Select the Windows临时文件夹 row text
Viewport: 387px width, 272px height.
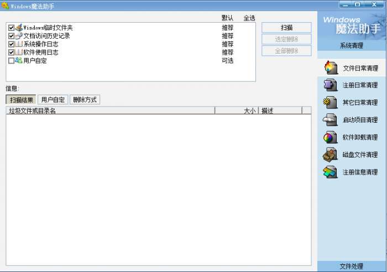point(48,28)
